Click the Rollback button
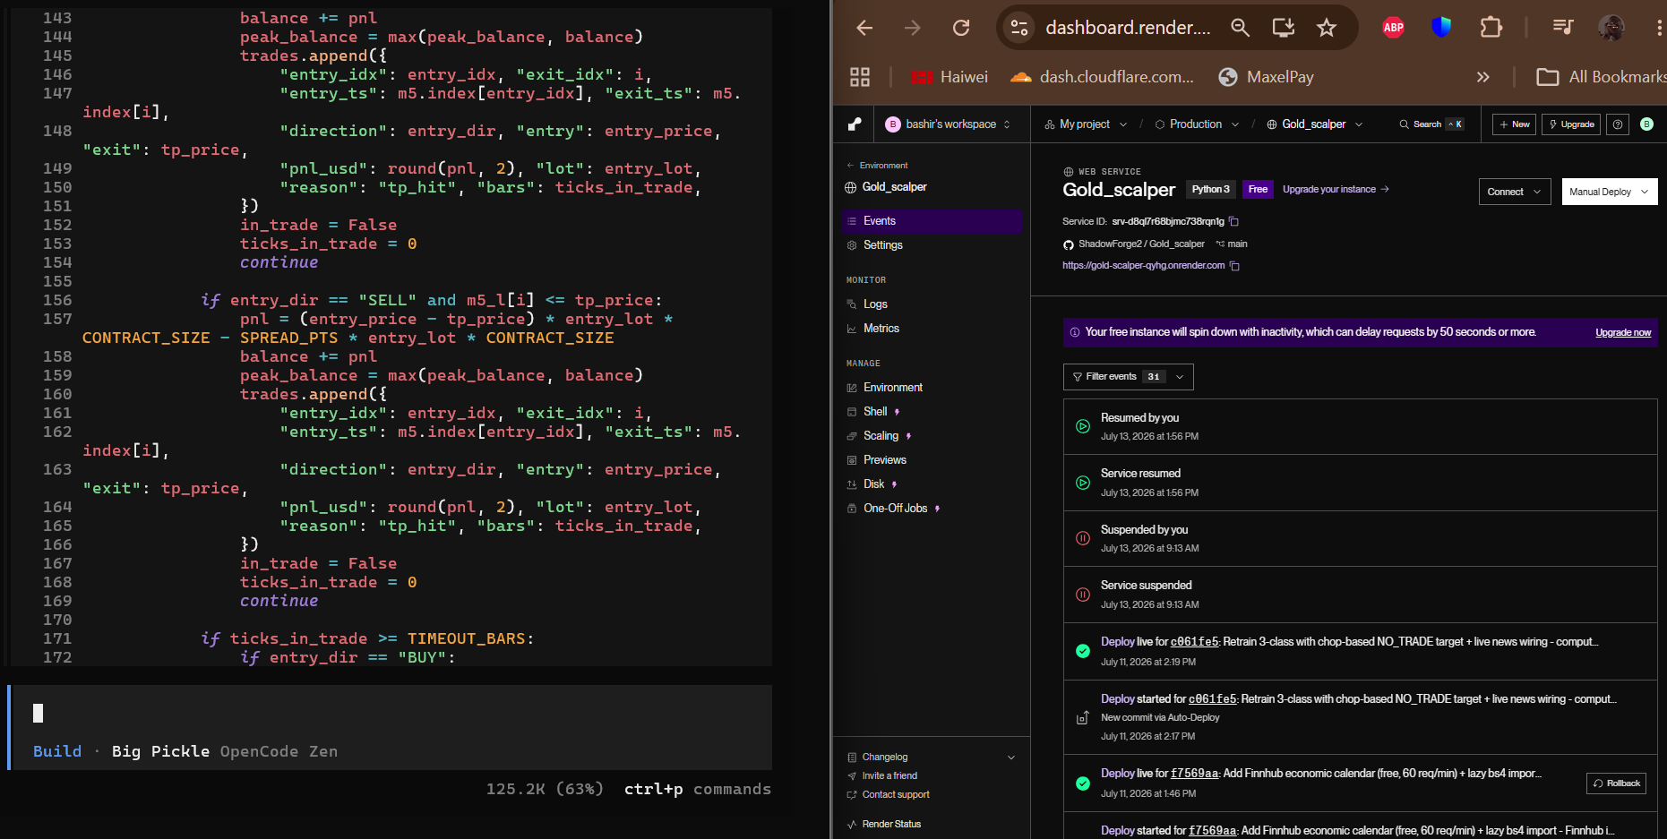The width and height of the screenshot is (1667, 839). pos(1616,783)
